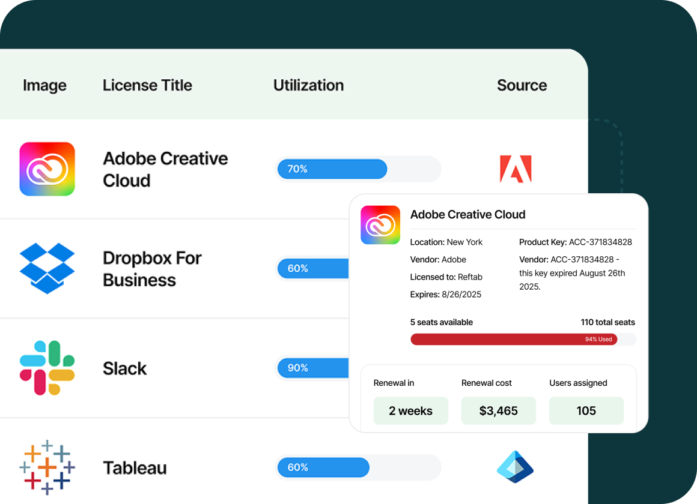Click the 70% utilization bar for Adobe
Viewport: 697px width, 504px height.
332,169
